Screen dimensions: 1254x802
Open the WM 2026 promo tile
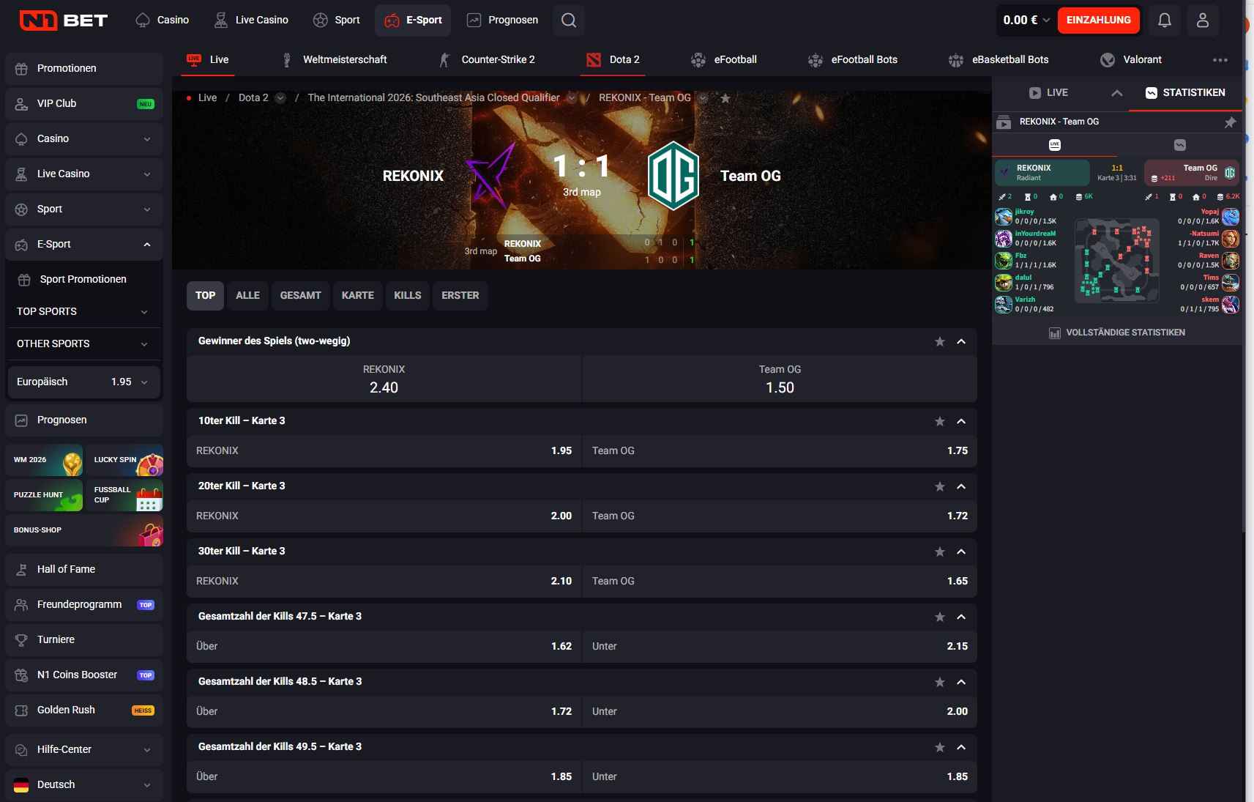tap(44, 460)
